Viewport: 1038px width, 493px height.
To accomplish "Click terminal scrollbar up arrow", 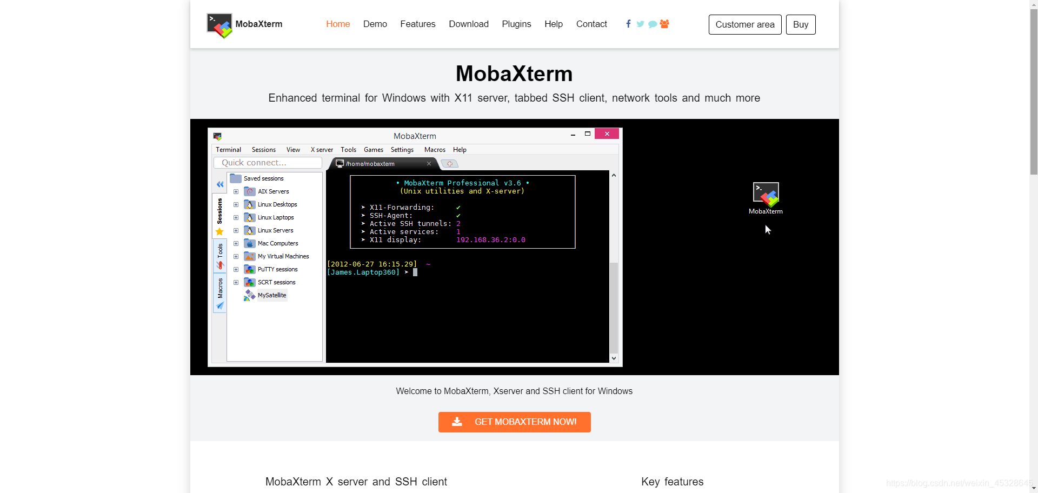I will (x=614, y=175).
